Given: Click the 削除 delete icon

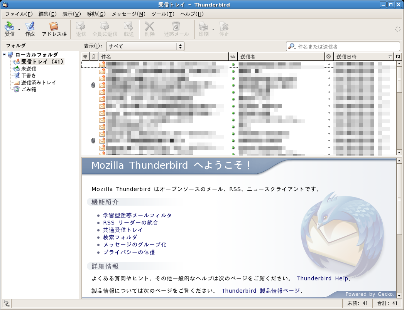Looking at the screenshot, I should (149, 29).
